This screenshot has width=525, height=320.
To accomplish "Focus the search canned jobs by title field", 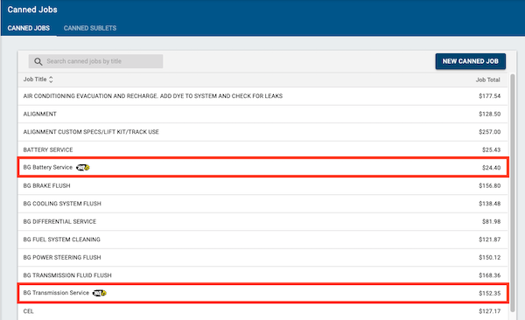I will [x=95, y=61].
